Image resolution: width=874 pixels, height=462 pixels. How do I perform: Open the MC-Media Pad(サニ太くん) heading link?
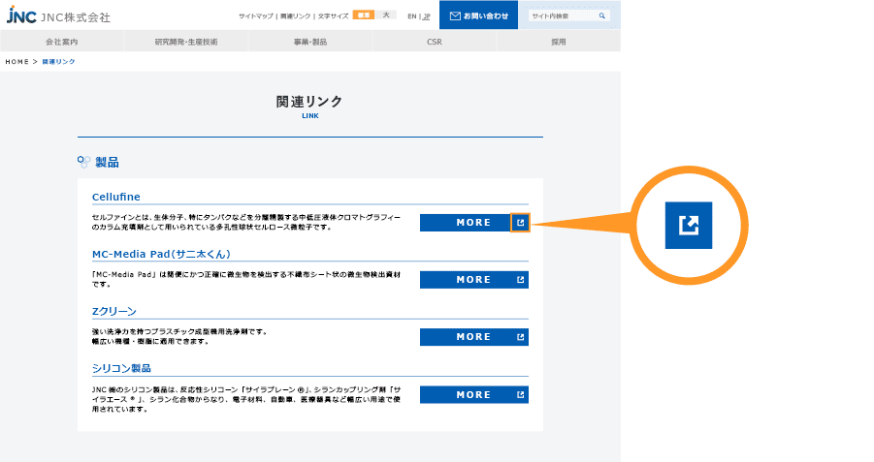click(x=161, y=255)
